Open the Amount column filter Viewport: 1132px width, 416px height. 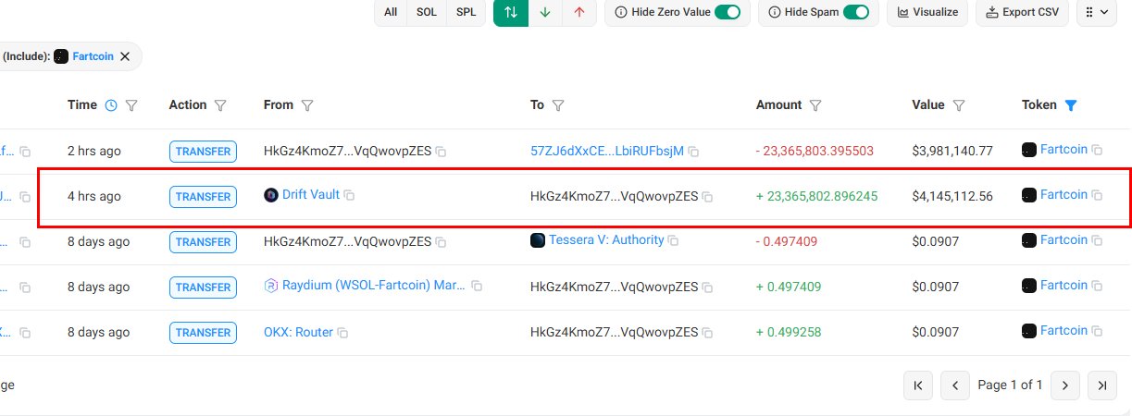coord(815,105)
